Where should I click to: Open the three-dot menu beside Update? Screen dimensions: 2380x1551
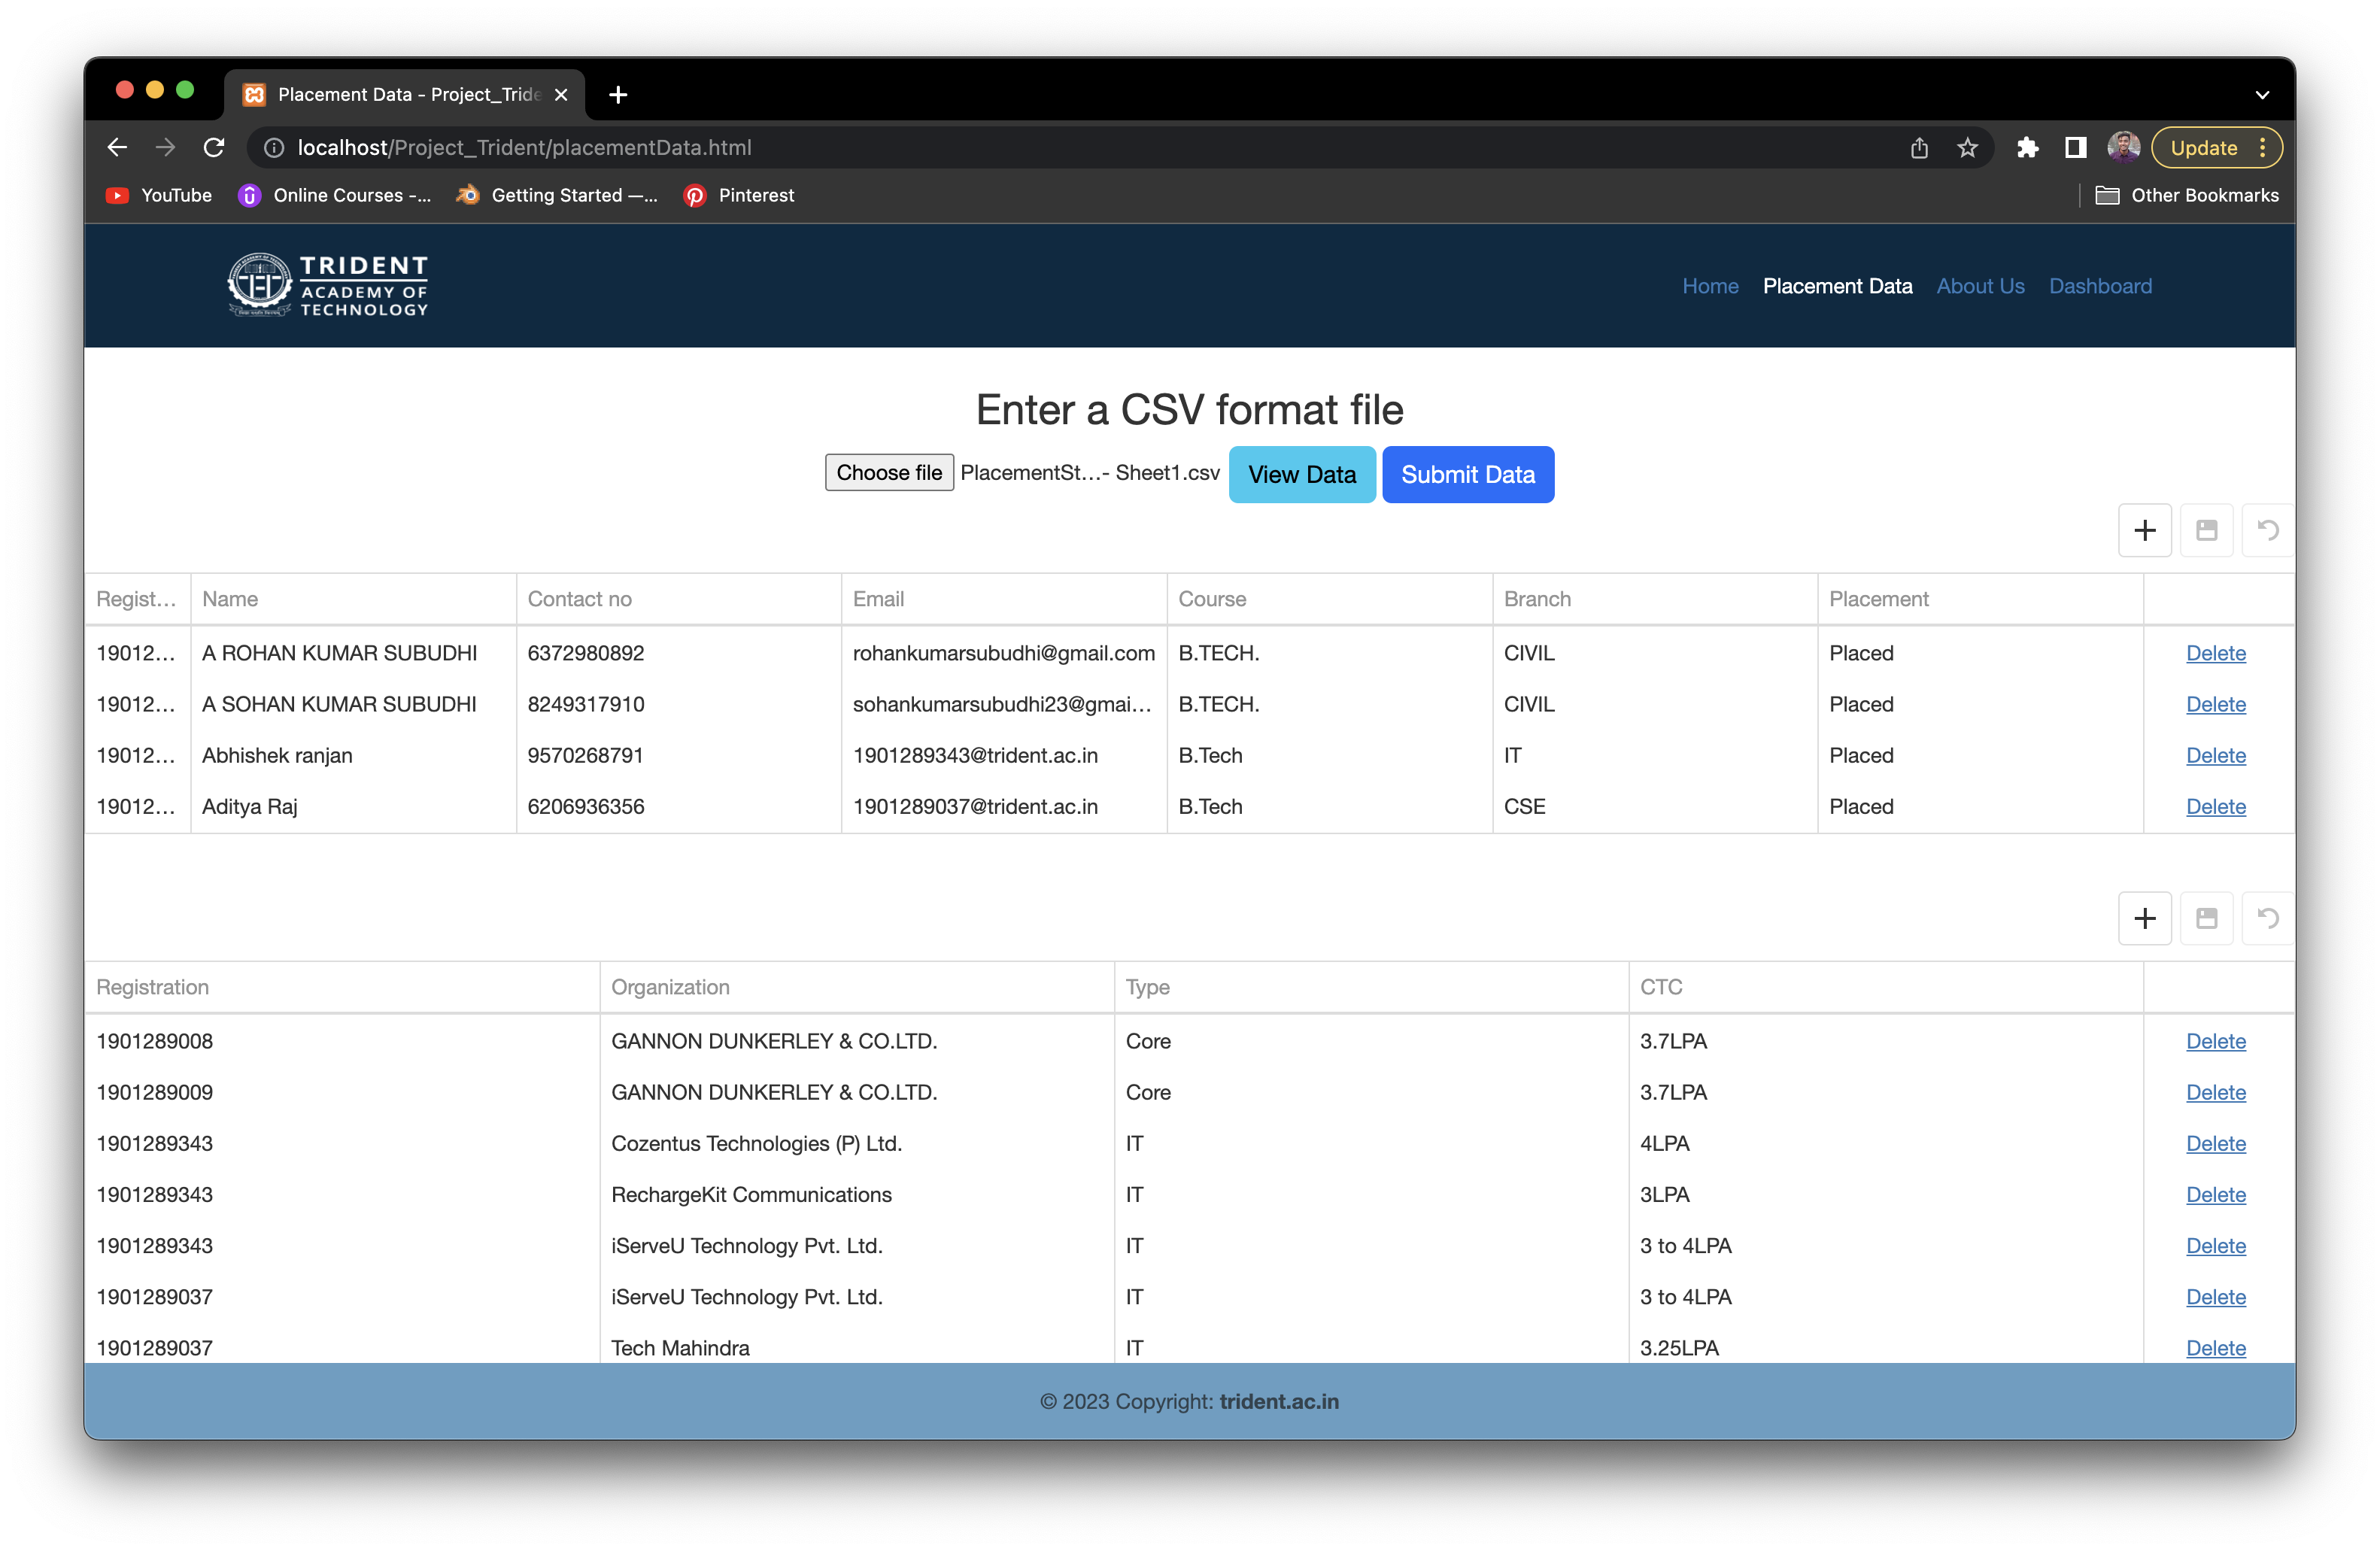click(x=2262, y=147)
